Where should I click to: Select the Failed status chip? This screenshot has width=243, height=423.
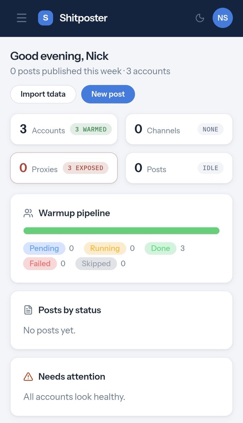click(40, 264)
